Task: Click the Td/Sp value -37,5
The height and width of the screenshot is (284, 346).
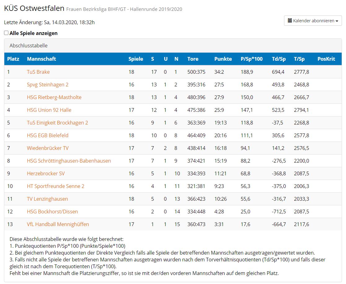Action: [x=277, y=123]
